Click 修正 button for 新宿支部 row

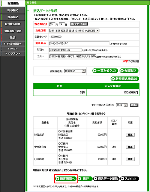coord(130,135)
